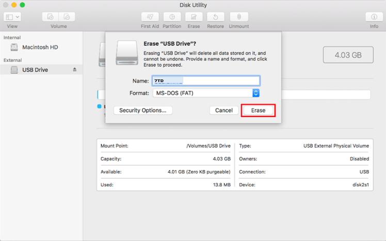Screen dimensions: 386x241
Task: Click the Add Volume toolbar icon
Action: pyautogui.click(x=51, y=17)
